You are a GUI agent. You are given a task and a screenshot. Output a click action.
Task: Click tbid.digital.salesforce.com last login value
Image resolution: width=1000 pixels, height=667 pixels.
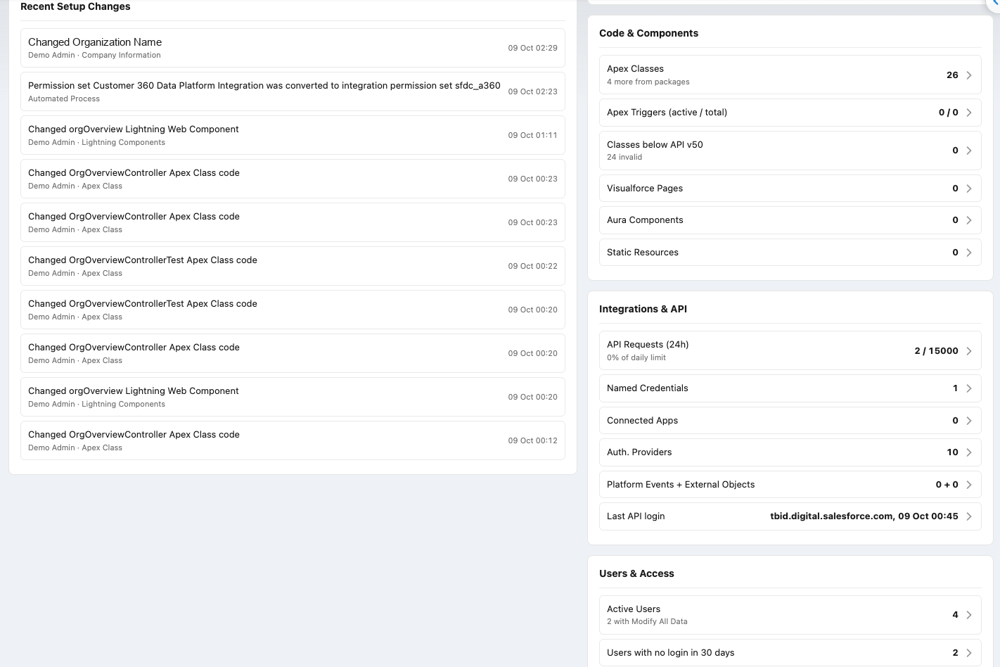(864, 516)
